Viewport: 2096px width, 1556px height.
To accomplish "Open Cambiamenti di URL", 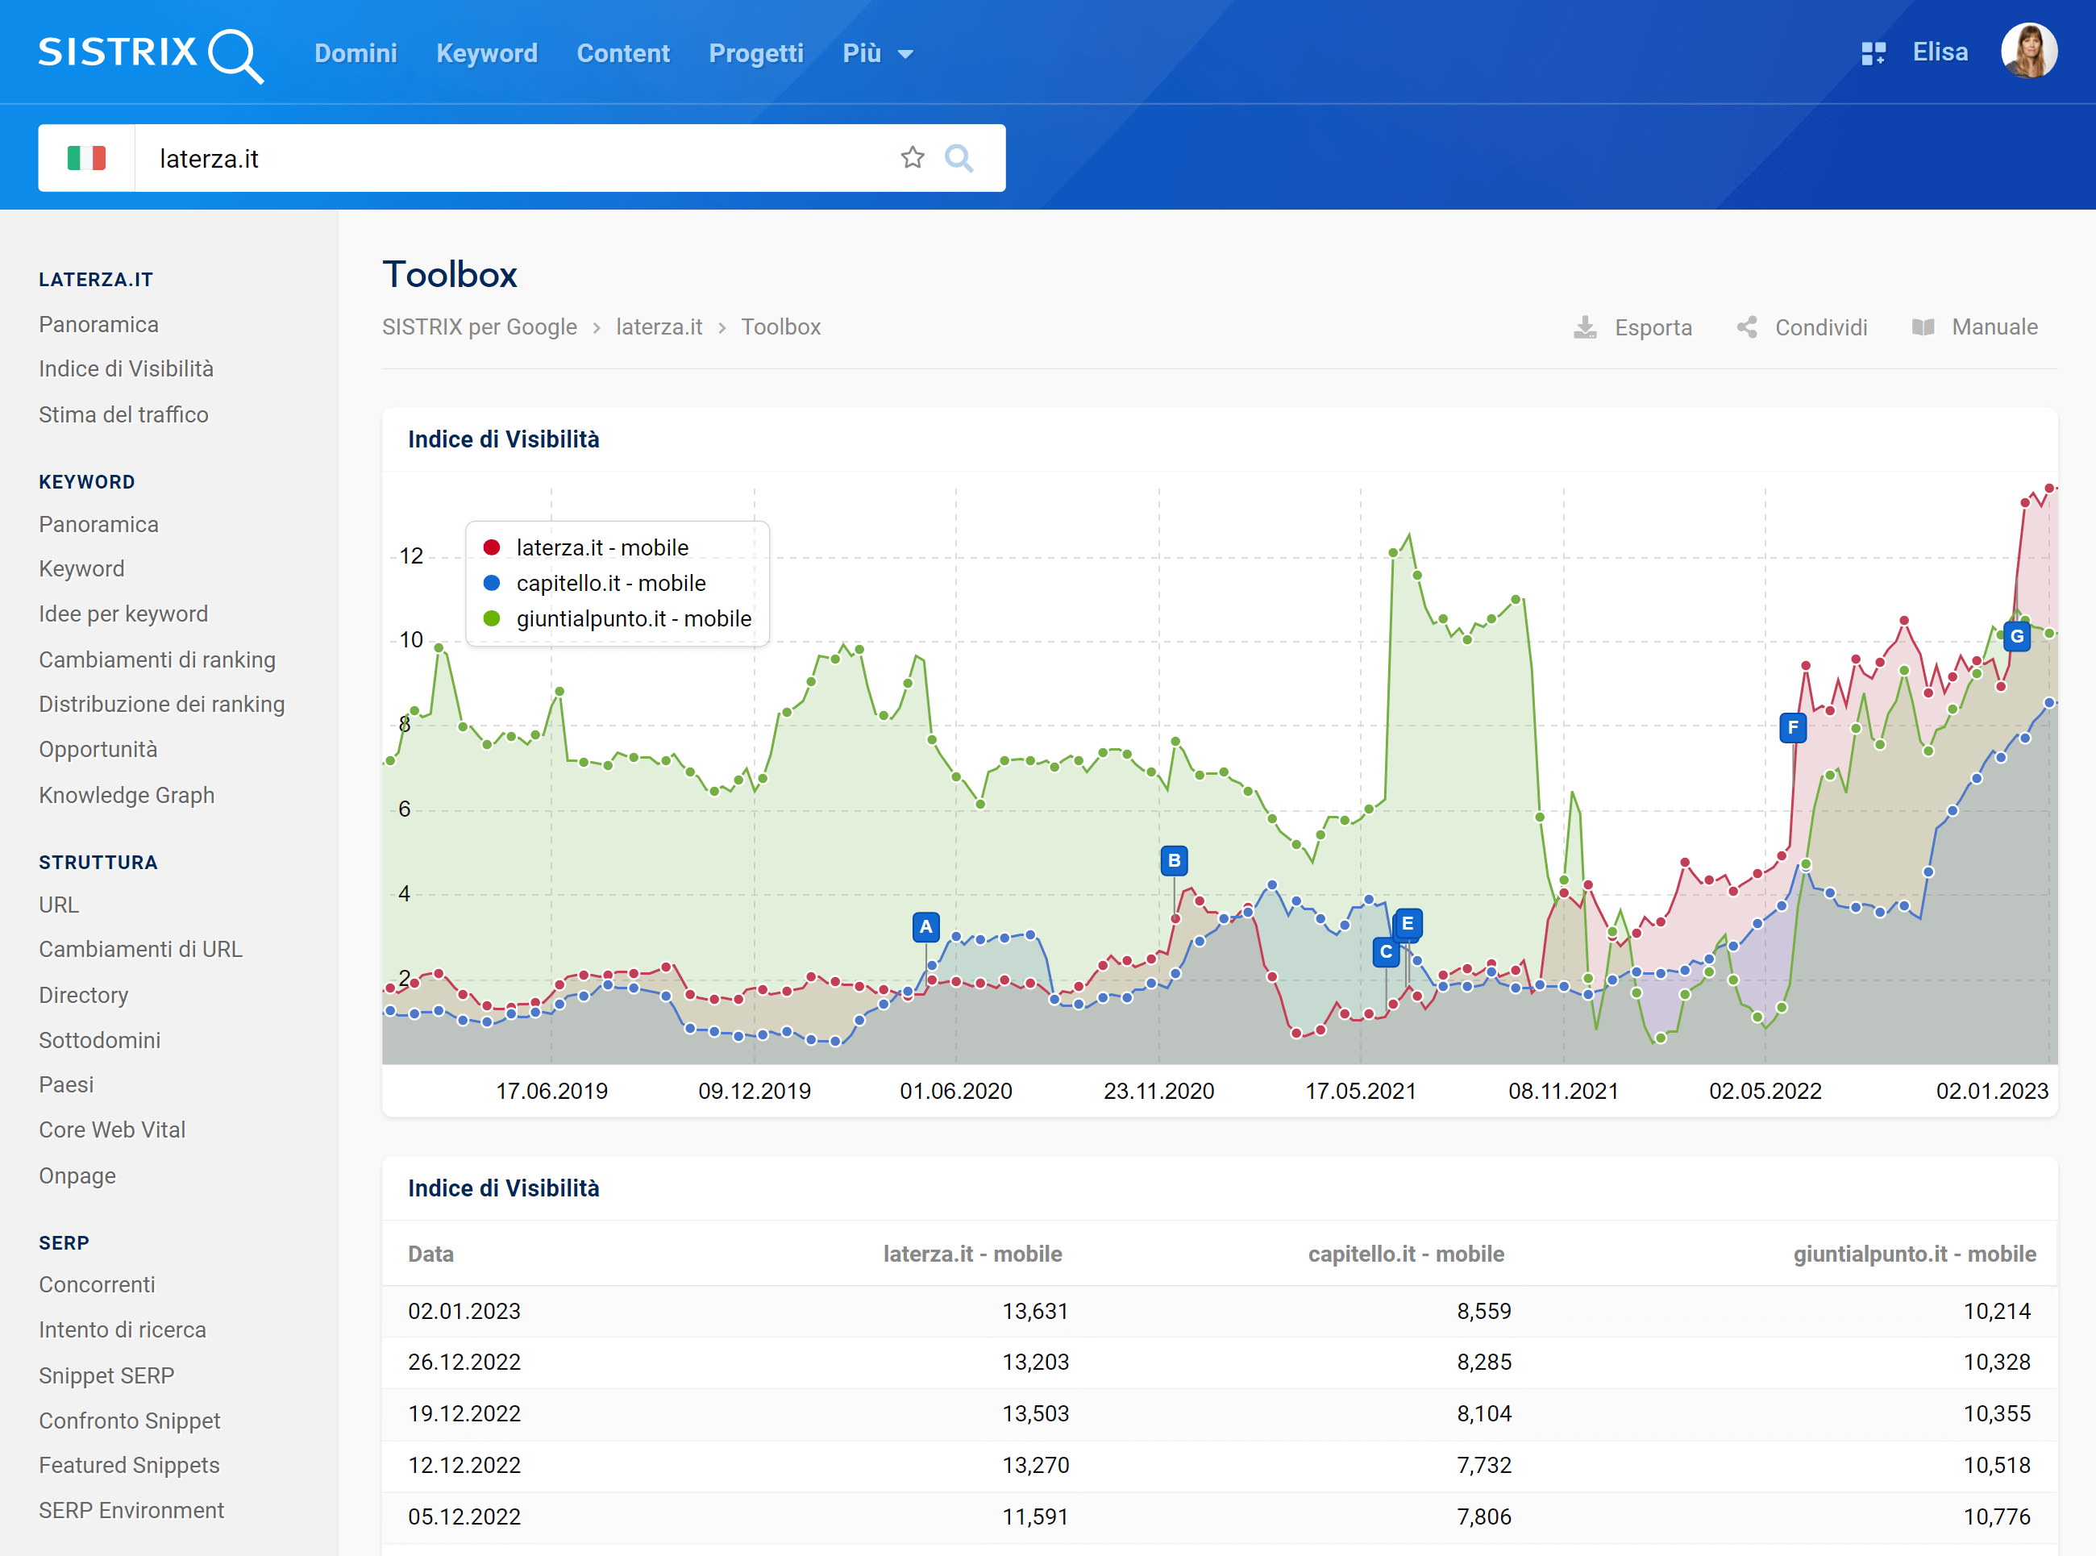I will click(x=140, y=948).
